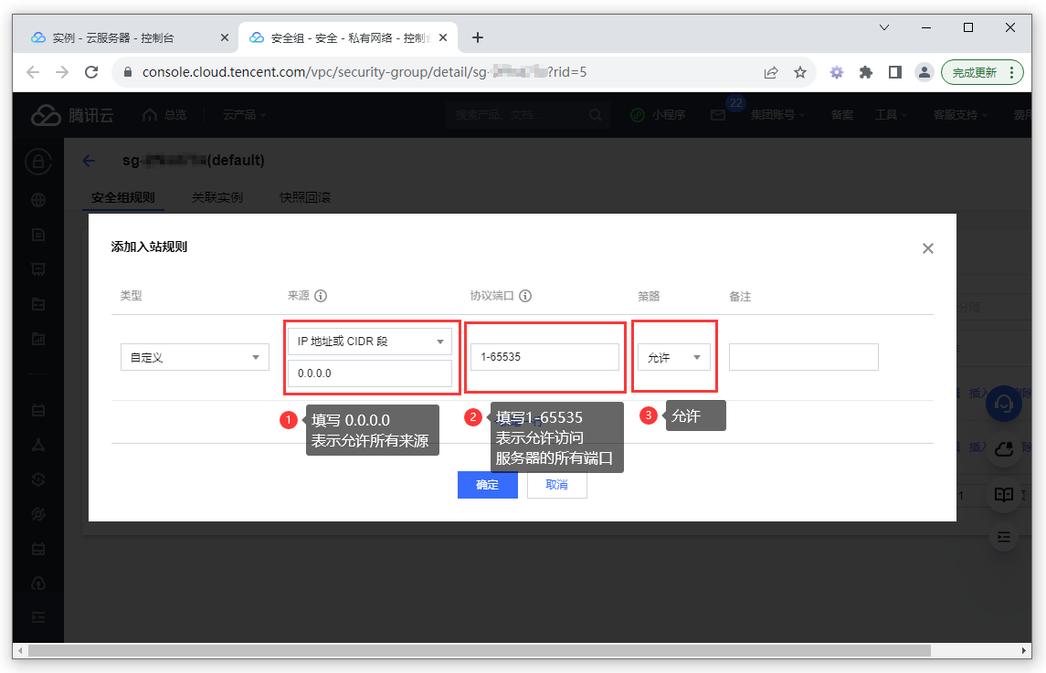Open documentation via the book floating icon
This screenshot has width=1046, height=673.
pos(1003,493)
